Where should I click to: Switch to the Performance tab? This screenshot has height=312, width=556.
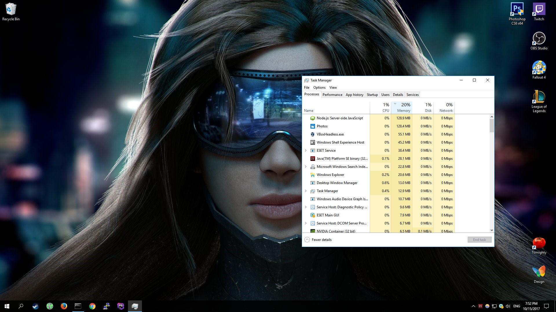(332, 95)
